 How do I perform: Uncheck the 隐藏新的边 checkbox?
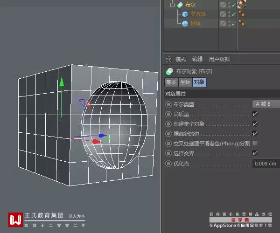pyautogui.click(x=255, y=133)
